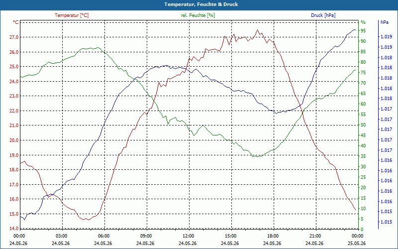Click the '03:00' time axis label
This screenshot has width=398, height=249.
coord(61,236)
